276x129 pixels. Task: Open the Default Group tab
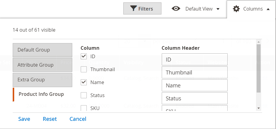click(x=42, y=50)
